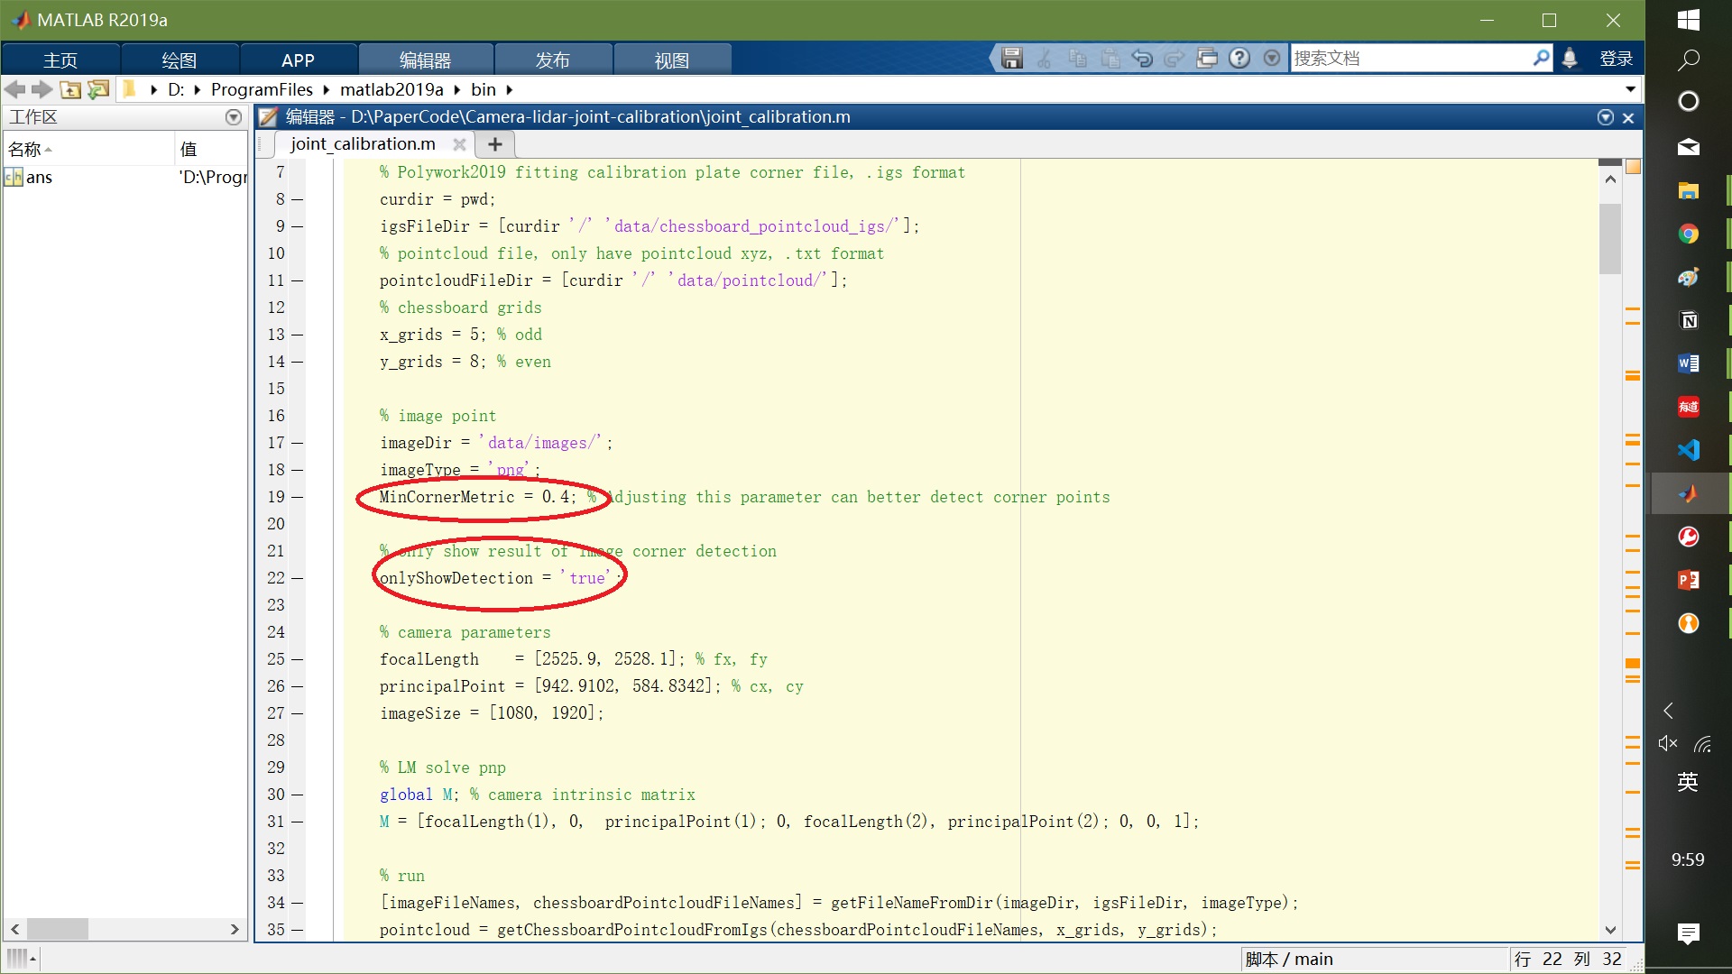Switch to the 发布 ribbon tab

pos(552,60)
